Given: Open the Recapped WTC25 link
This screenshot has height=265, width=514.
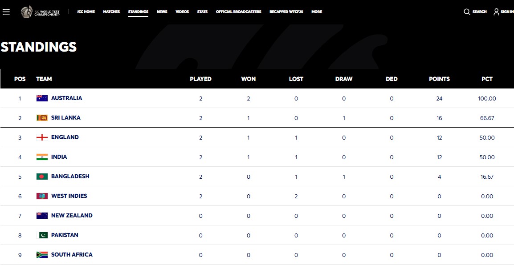Looking at the screenshot, I should (286, 12).
